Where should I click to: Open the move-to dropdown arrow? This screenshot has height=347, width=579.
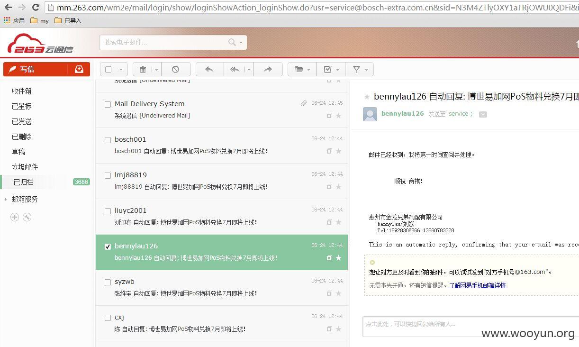[x=309, y=70]
